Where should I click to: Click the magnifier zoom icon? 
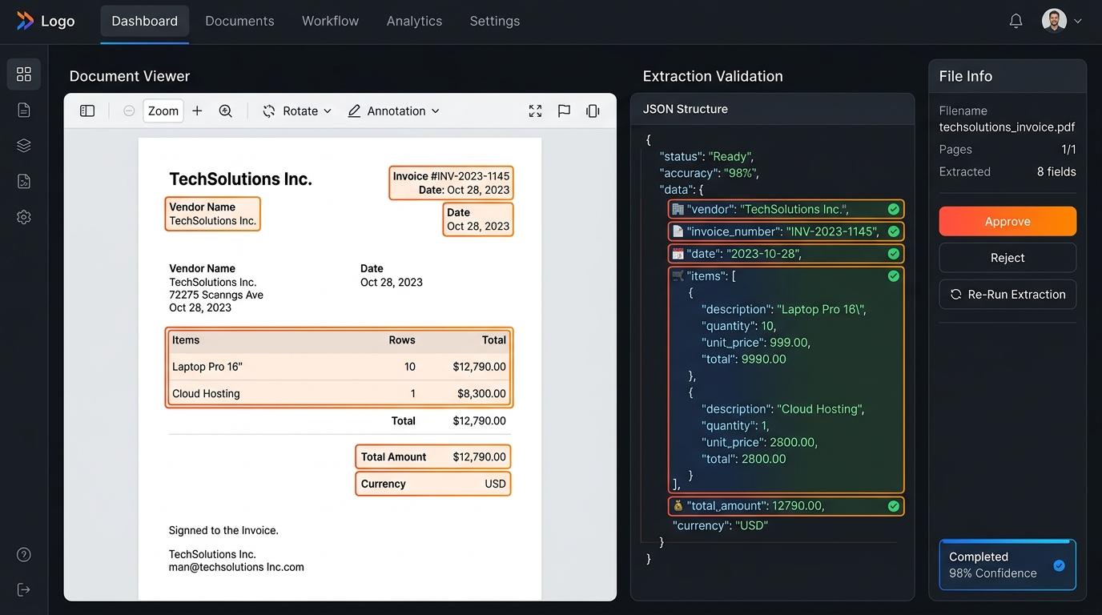pyautogui.click(x=226, y=111)
